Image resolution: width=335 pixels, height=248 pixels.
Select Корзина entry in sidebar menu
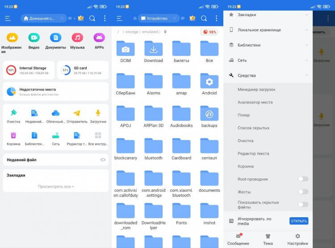pyautogui.click(x=268, y=166)
